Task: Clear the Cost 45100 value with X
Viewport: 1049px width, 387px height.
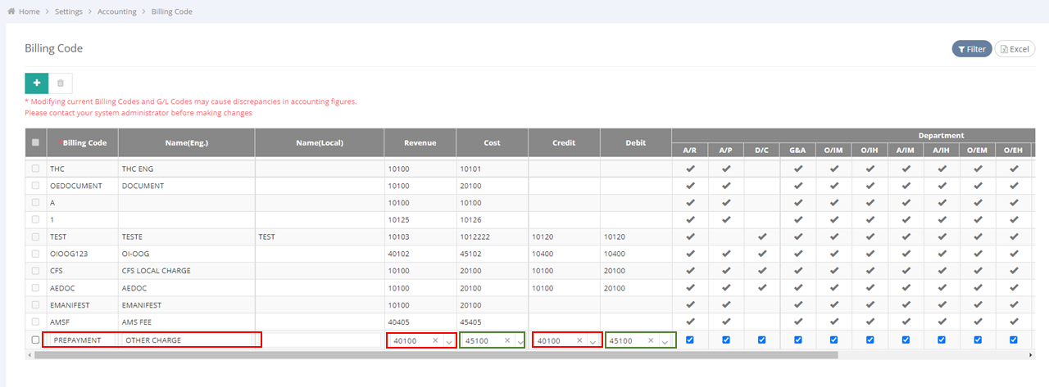Action: click(x=507, y=340)
